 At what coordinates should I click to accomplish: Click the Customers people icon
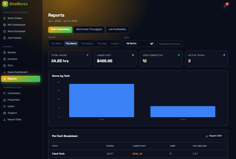[5, 93]
